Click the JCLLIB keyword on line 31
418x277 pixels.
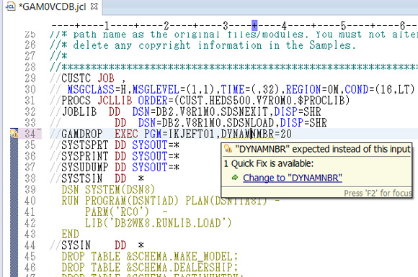115,101
